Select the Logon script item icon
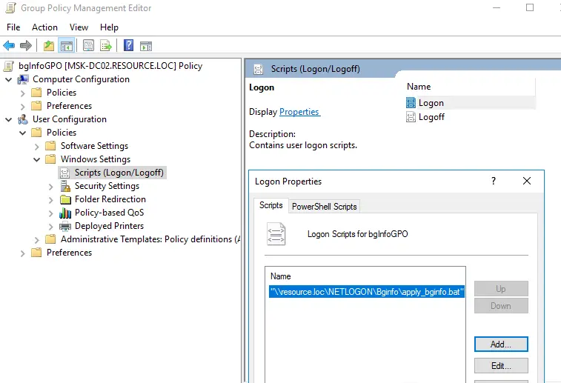The width and height of the screenshot is (561, 383). point(411,103)
